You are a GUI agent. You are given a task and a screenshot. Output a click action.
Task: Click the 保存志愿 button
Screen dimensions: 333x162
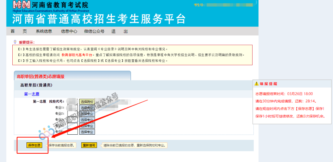click(35, 145)
